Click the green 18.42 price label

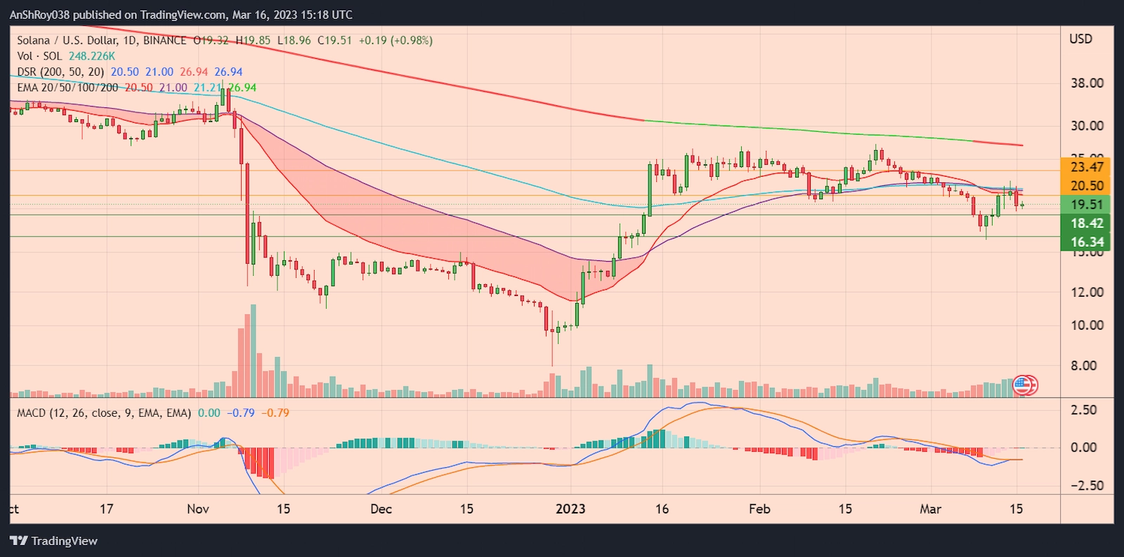(1086, 224)
